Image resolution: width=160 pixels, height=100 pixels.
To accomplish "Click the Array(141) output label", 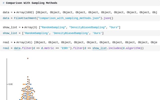I will 24,42.
